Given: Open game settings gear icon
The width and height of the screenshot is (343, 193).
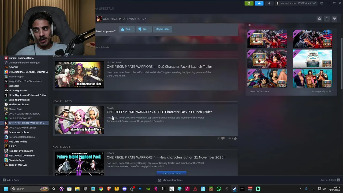Looking at the screenshot, I should click(x=319, y=19).
